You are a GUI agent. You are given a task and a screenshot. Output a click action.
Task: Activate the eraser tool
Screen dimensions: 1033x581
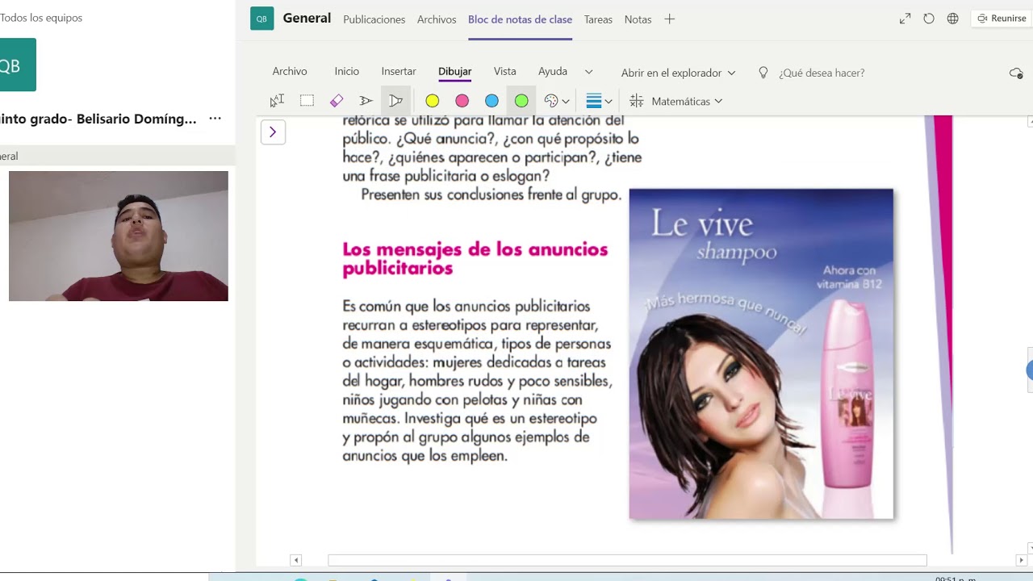coord(337,101)
